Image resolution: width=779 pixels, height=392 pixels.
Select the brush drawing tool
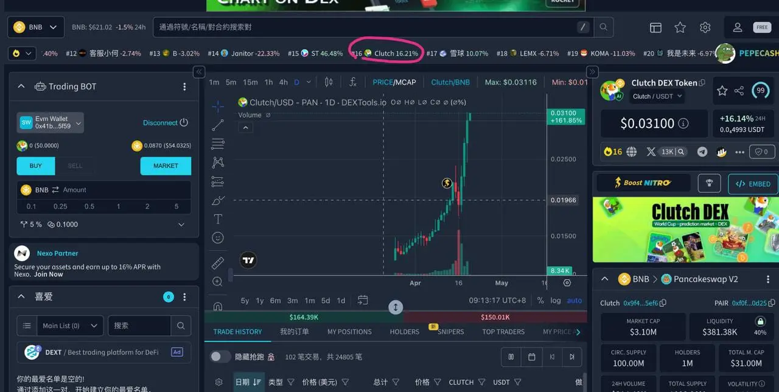218,200
